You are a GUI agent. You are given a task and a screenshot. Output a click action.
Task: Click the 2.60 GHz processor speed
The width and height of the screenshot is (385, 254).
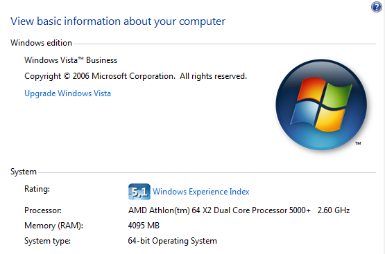(334, 210)
